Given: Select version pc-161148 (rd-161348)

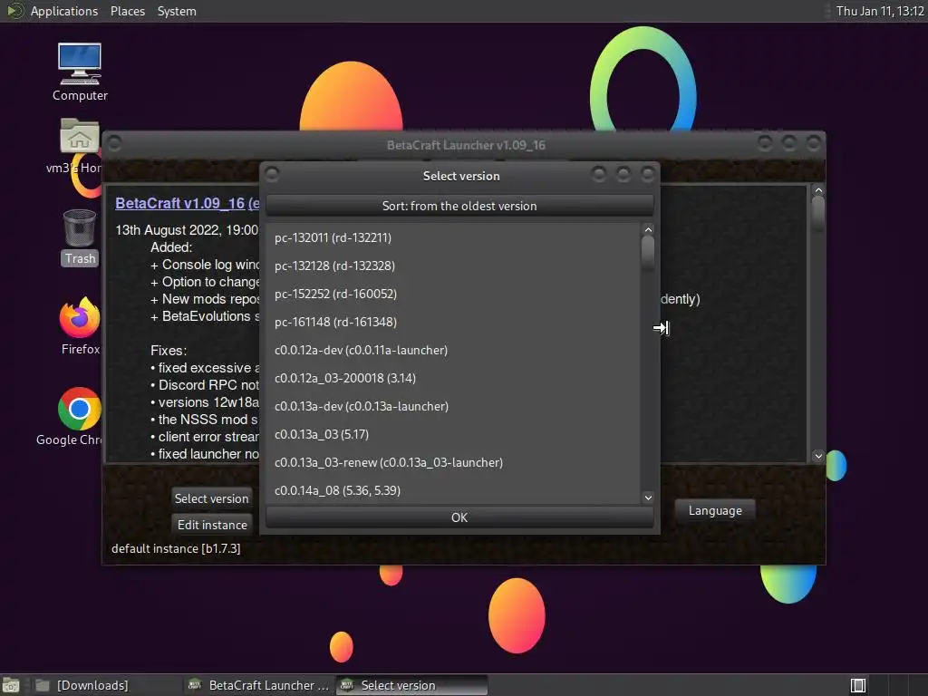Looking at the screenshot, I should tap(453, 322).
